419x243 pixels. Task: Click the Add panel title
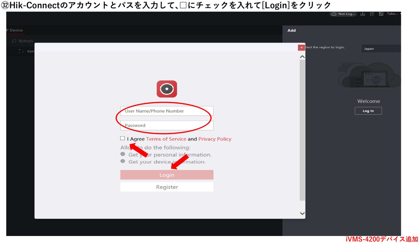pos(292,30)
